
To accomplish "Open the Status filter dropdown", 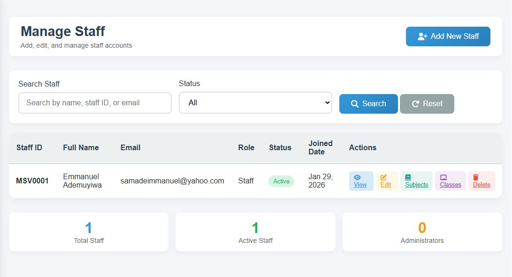I will pyautogui.click(x=255, y=103).
